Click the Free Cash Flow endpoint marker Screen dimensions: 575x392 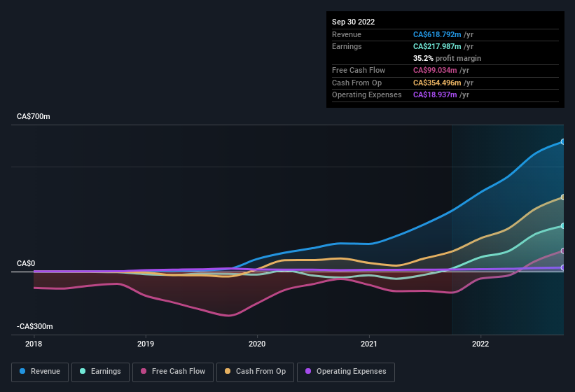(563, 251)
